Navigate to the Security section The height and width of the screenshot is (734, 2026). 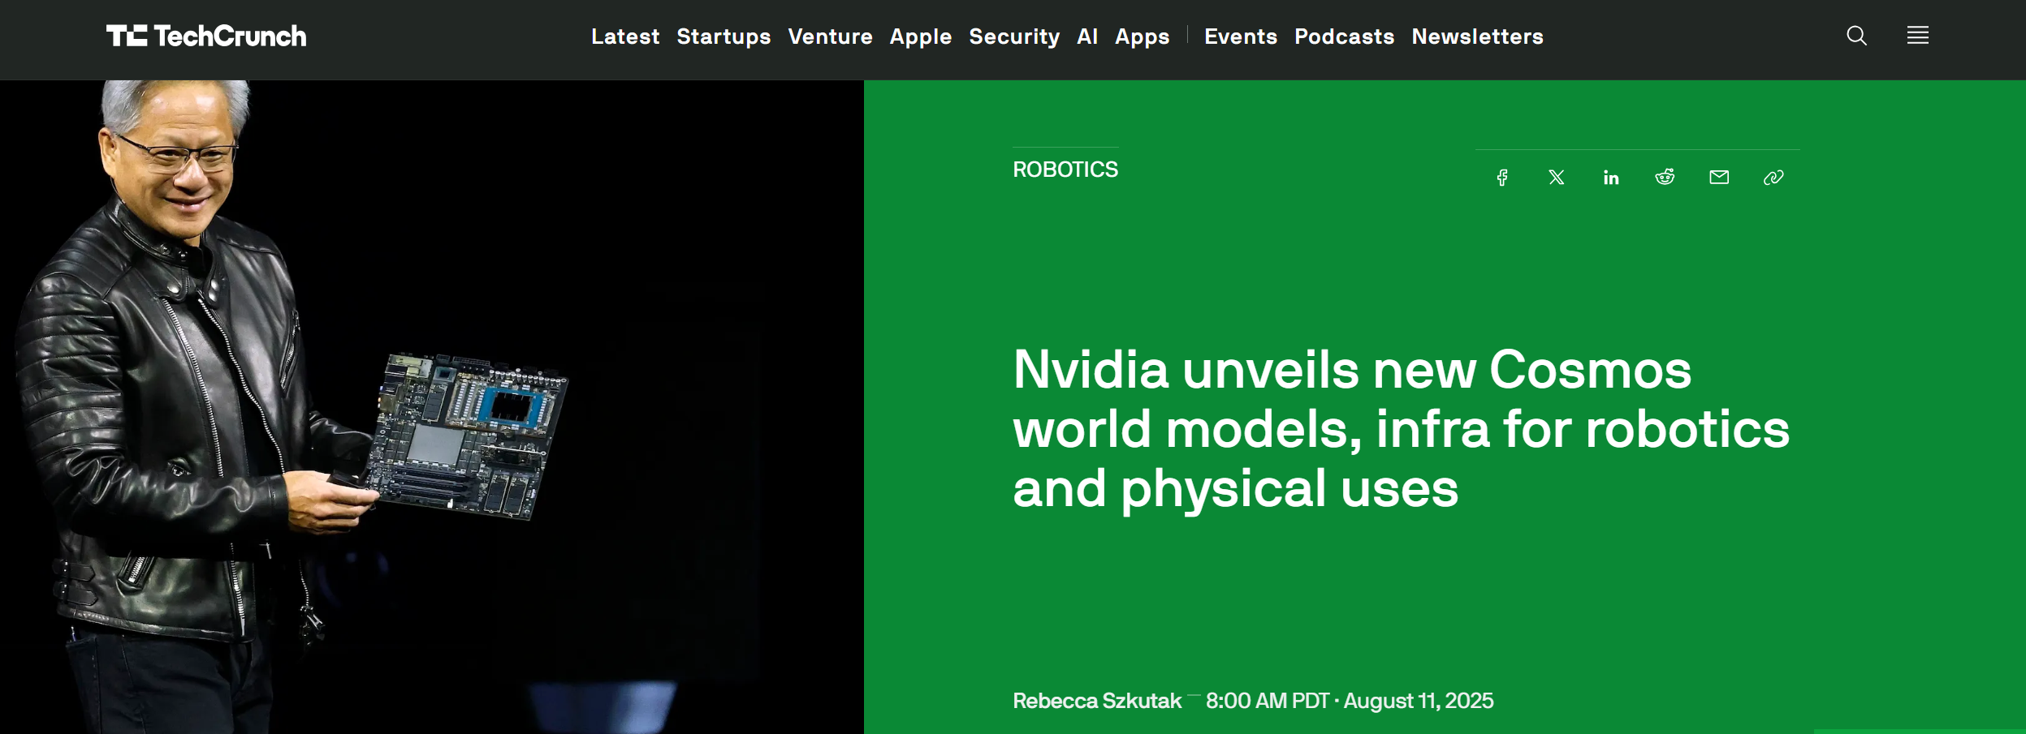(1014, 36)
